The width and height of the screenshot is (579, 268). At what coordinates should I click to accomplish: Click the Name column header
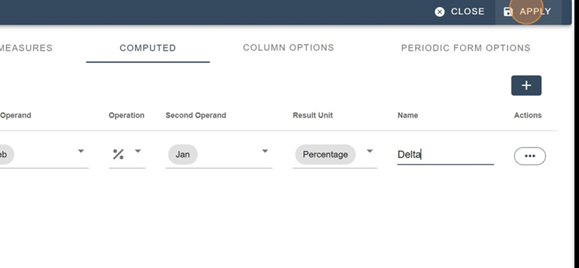(x=408, y=116)
